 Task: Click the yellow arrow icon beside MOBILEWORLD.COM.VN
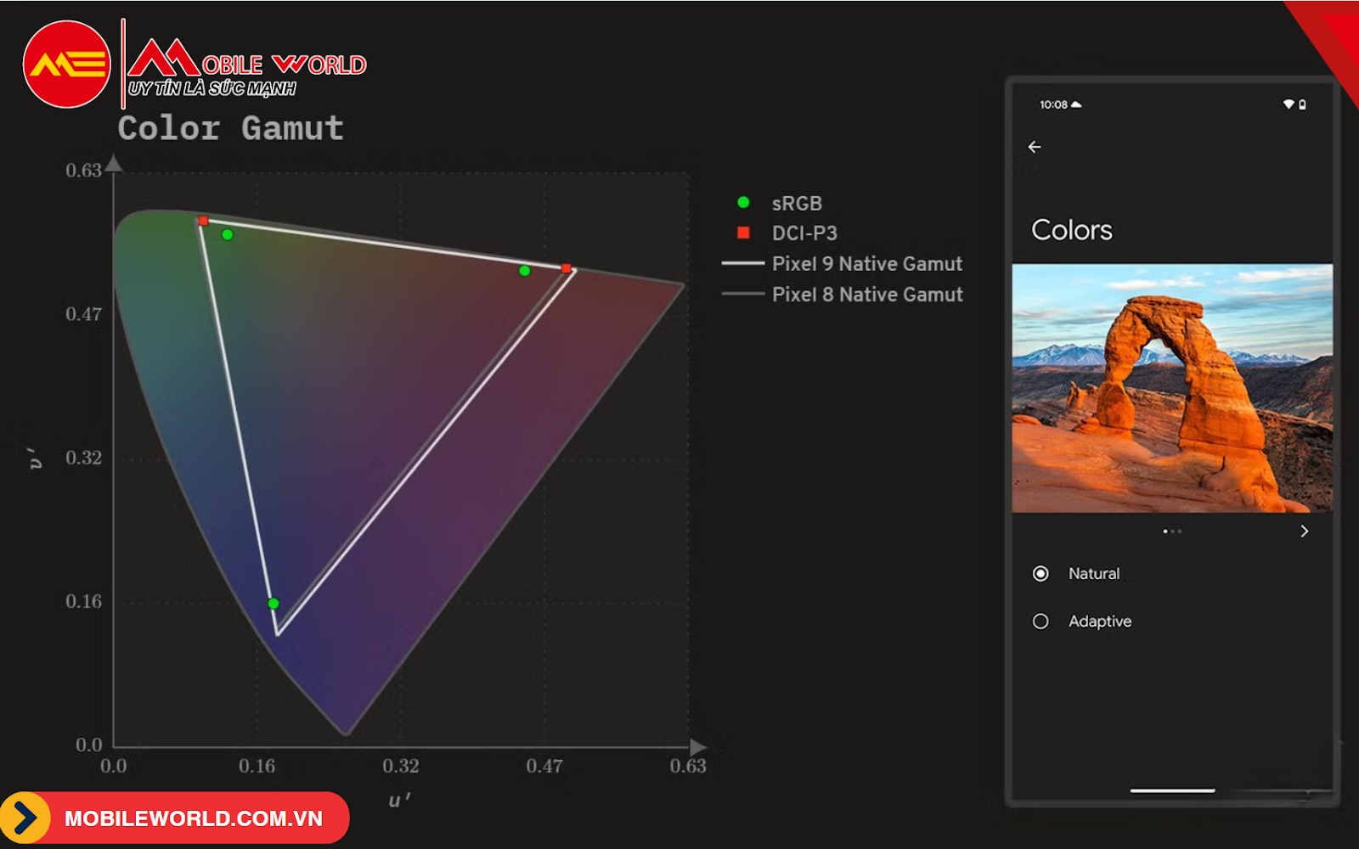pos(25,818)
